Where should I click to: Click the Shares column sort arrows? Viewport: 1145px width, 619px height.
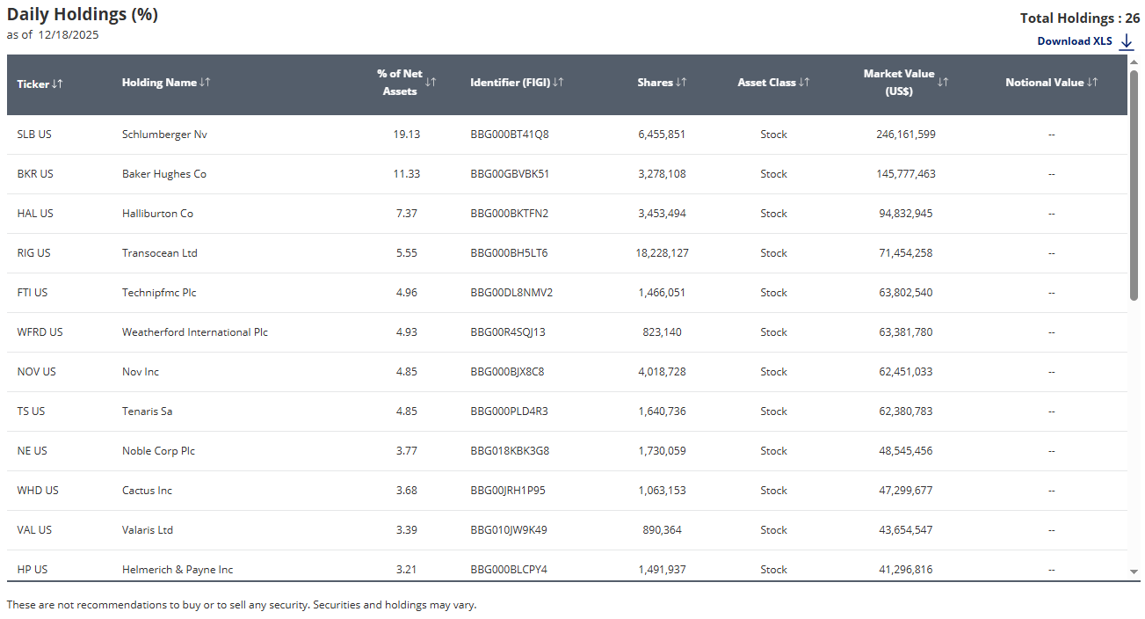(x=681, y=82)
